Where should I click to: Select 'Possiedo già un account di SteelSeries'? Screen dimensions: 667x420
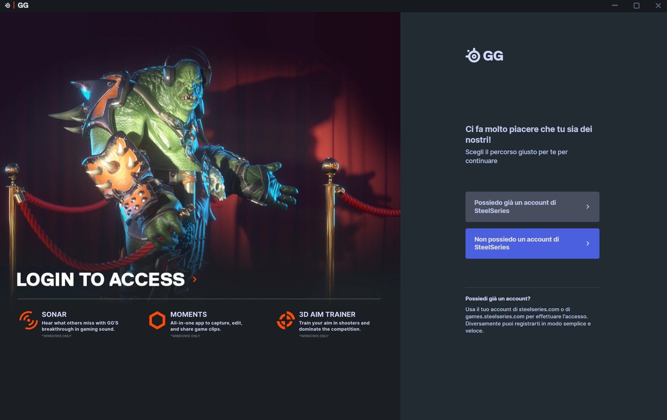click(x=532, y=207)
